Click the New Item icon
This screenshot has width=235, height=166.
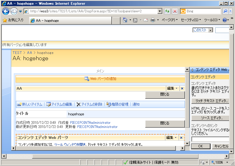[19, 104]
